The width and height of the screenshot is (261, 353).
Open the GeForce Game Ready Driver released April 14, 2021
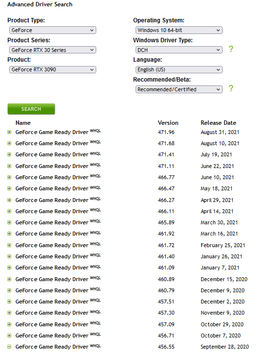pos(58,211)
